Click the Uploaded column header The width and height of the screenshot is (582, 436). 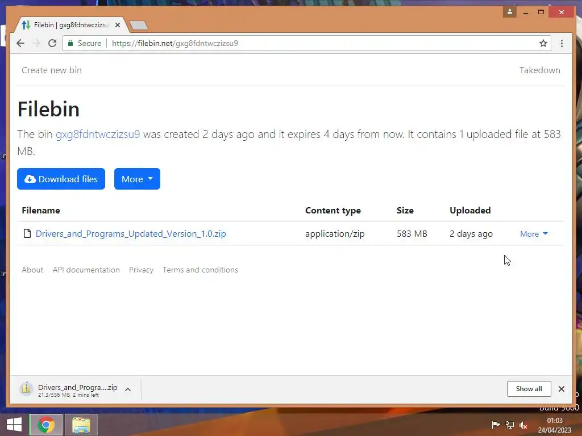[470, 210]
